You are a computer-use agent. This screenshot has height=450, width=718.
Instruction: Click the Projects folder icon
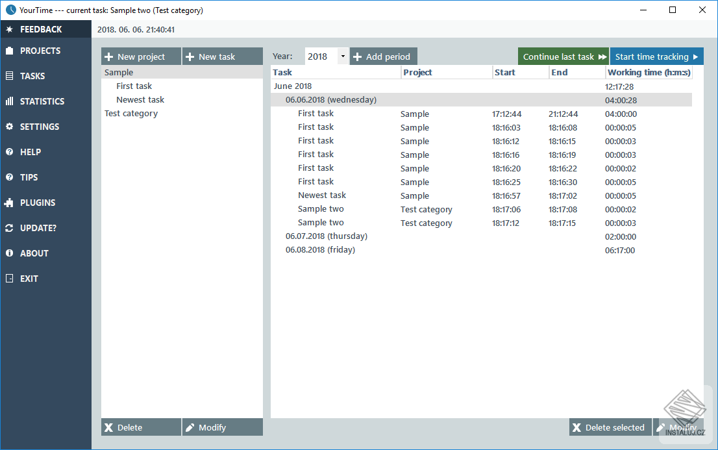[9, 51]
